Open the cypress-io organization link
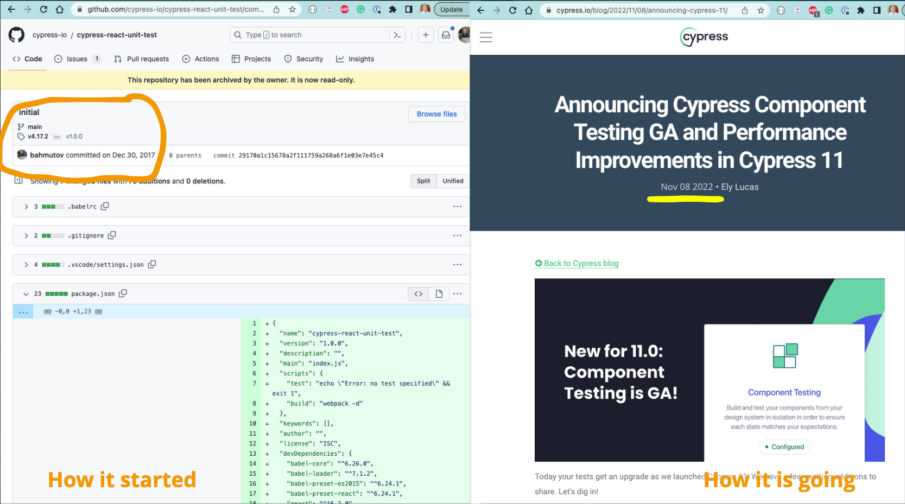This screenshot has height=504, width=905. pos(50,35)
